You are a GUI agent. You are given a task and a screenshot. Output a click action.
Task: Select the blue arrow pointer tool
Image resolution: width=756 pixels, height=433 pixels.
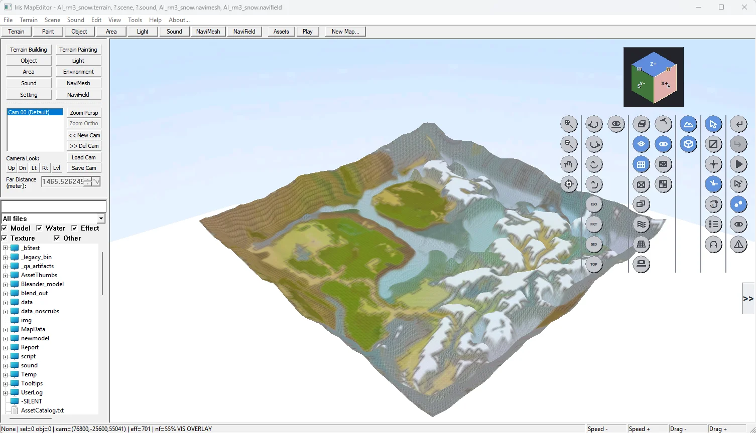coord(713,124)
